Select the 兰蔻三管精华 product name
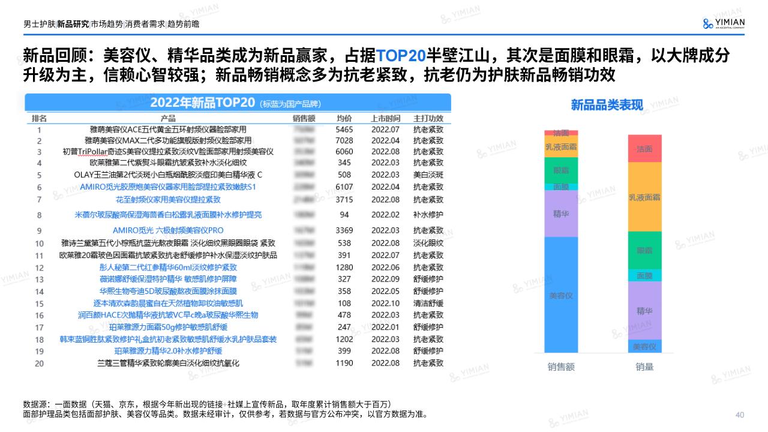The image size is (768, 432). coord(169,363)
